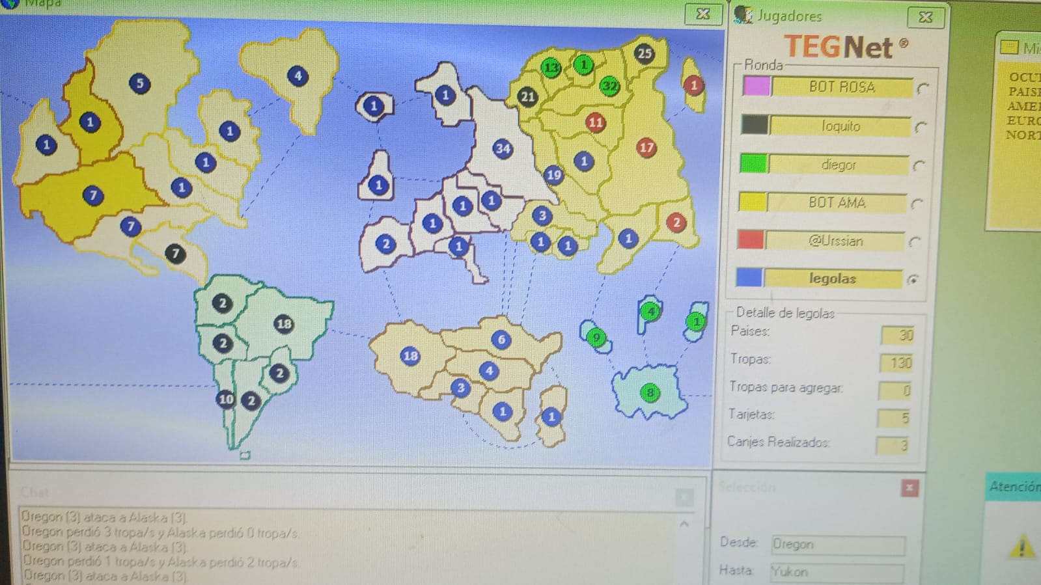Select the black army token showing 25
Viewport: 1041px width, 585px height.
644,53
